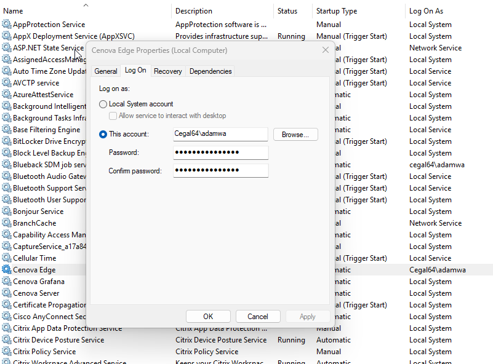This screenshot has height=364, width=493.
Task: Click the AppProtection Service icon
Action: [6, 24]
